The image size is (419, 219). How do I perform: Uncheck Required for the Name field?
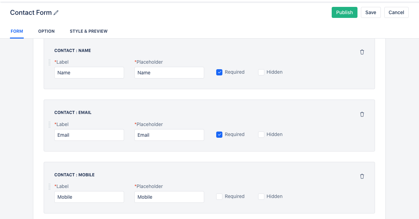(219, 72)
